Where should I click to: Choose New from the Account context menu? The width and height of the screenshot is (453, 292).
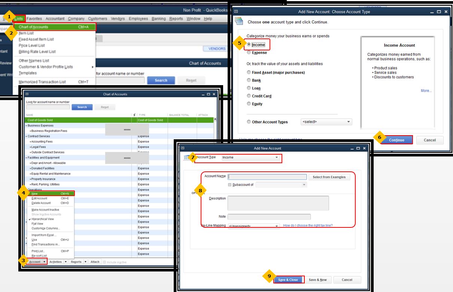click(x=51, y=193)
